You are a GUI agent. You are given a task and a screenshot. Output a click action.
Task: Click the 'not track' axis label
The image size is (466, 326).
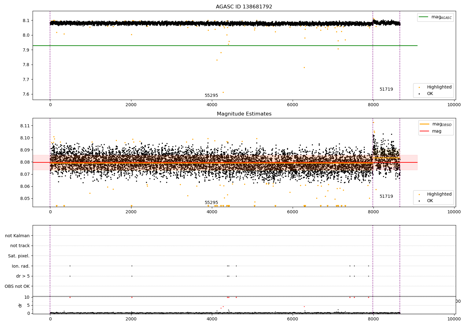pos(20,246)
